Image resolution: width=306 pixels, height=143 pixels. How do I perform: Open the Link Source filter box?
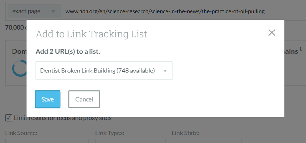[x=47, y=141]
